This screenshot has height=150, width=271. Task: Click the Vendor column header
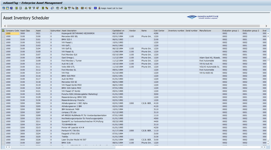pos(135,31)
